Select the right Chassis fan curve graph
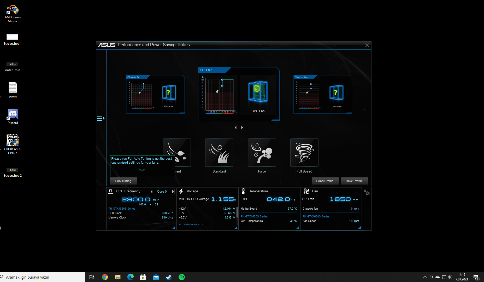 coord(309,95)
